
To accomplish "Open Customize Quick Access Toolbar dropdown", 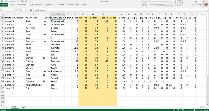I will pyautogui.click(x=30, y=2).
